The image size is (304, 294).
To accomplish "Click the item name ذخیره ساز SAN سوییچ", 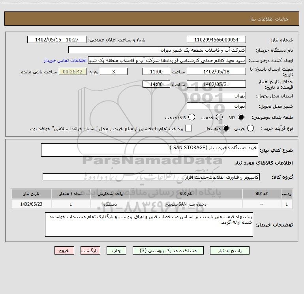I will point(186,204).
